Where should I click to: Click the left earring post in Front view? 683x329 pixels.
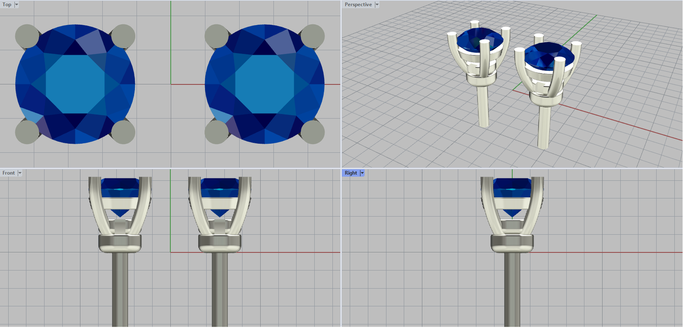[120, 290]
